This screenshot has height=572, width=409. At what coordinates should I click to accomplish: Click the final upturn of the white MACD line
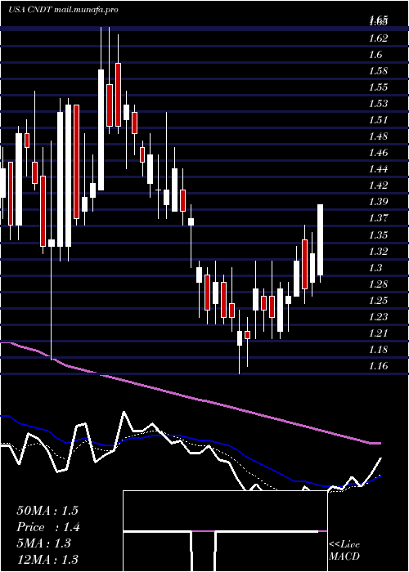tap(376, 467)
